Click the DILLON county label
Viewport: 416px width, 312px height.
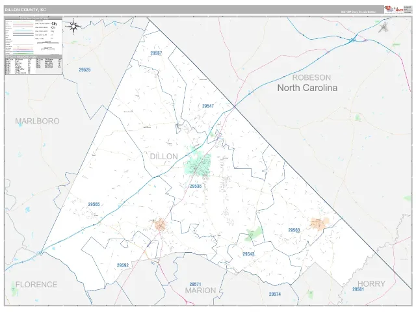click(x=164, y=157)
